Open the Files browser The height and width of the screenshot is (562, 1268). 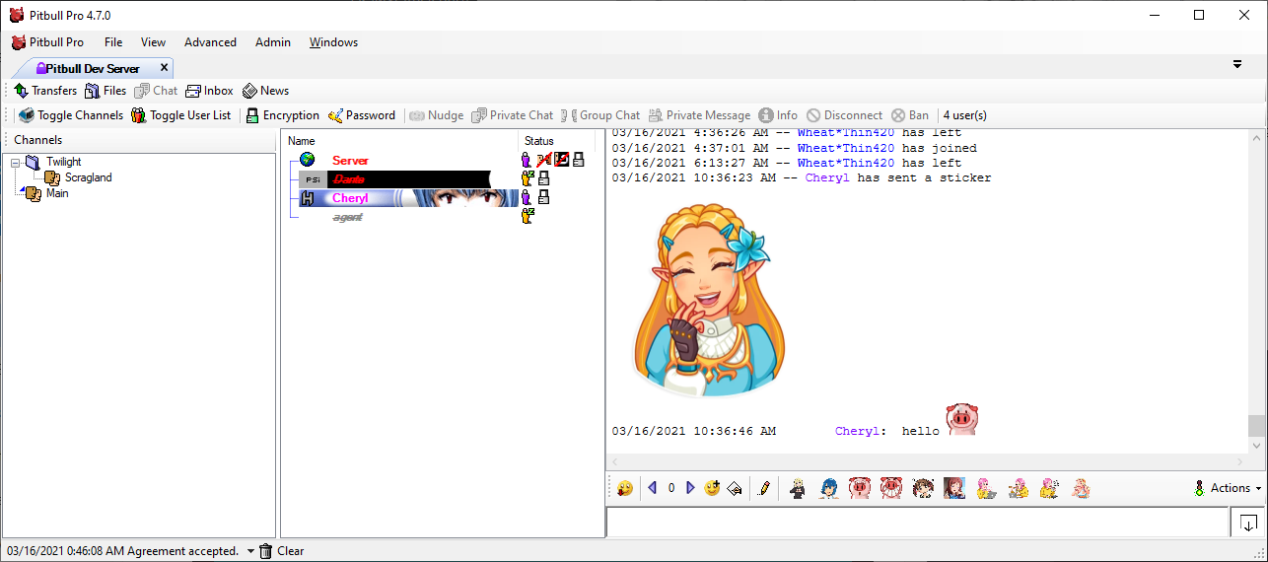pos(106,91)
